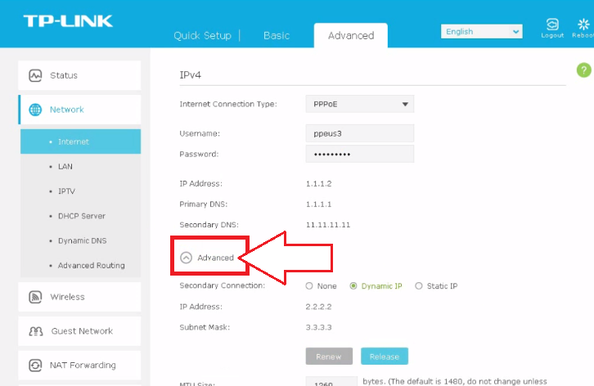This screenshot has height=386, width=594.
Task: Click the Release button
Action: 384,357
